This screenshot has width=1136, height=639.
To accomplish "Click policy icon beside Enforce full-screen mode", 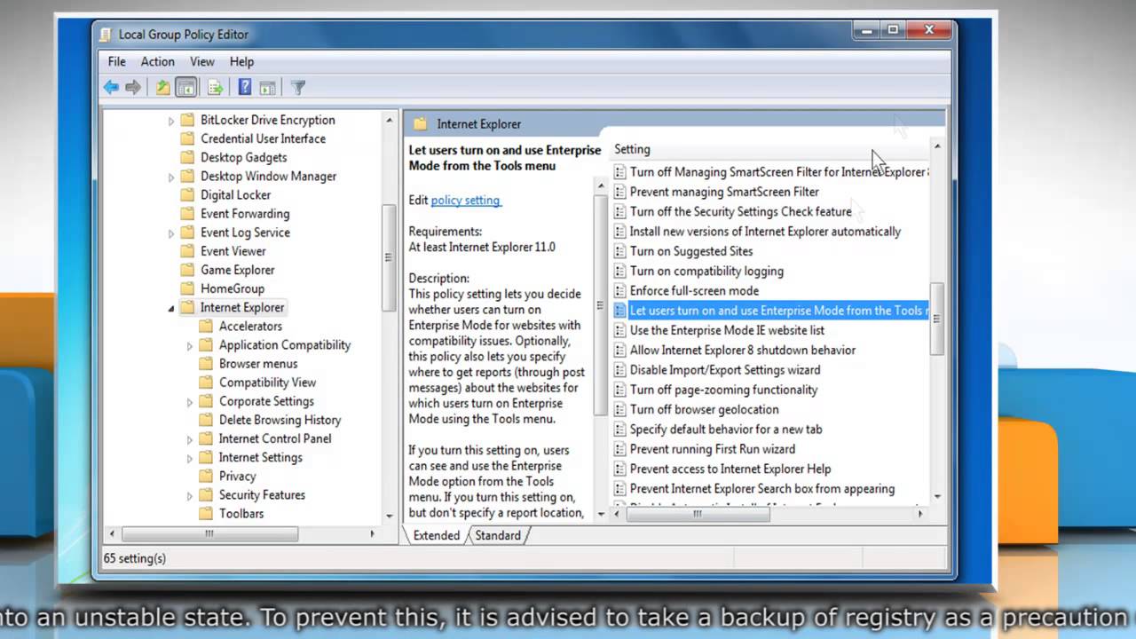I will (x=620, y=291).
